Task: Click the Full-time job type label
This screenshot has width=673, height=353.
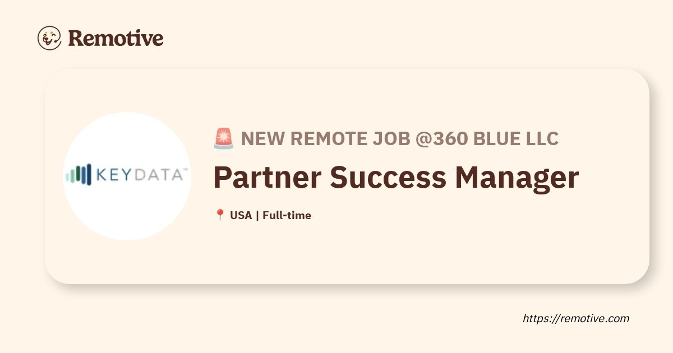Action: pos(287,215)
